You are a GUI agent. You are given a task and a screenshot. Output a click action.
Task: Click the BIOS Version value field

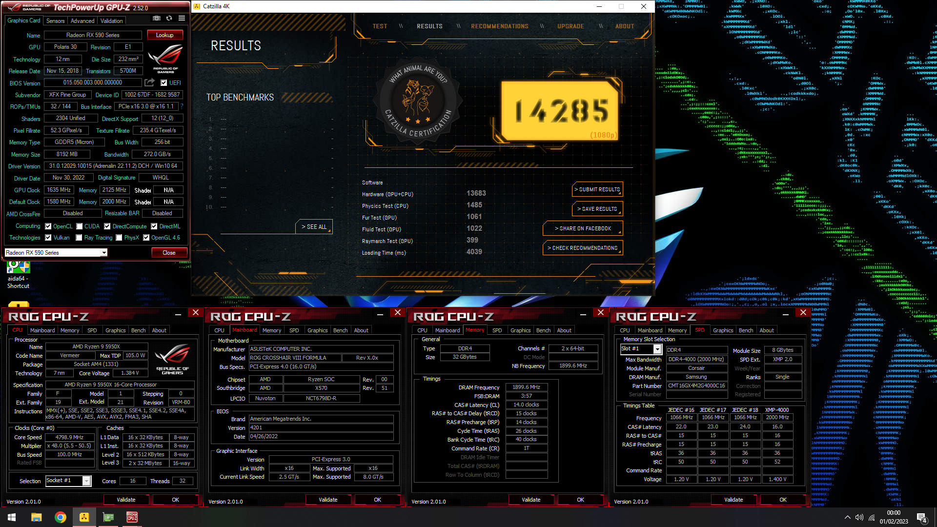tap(93, 83)
